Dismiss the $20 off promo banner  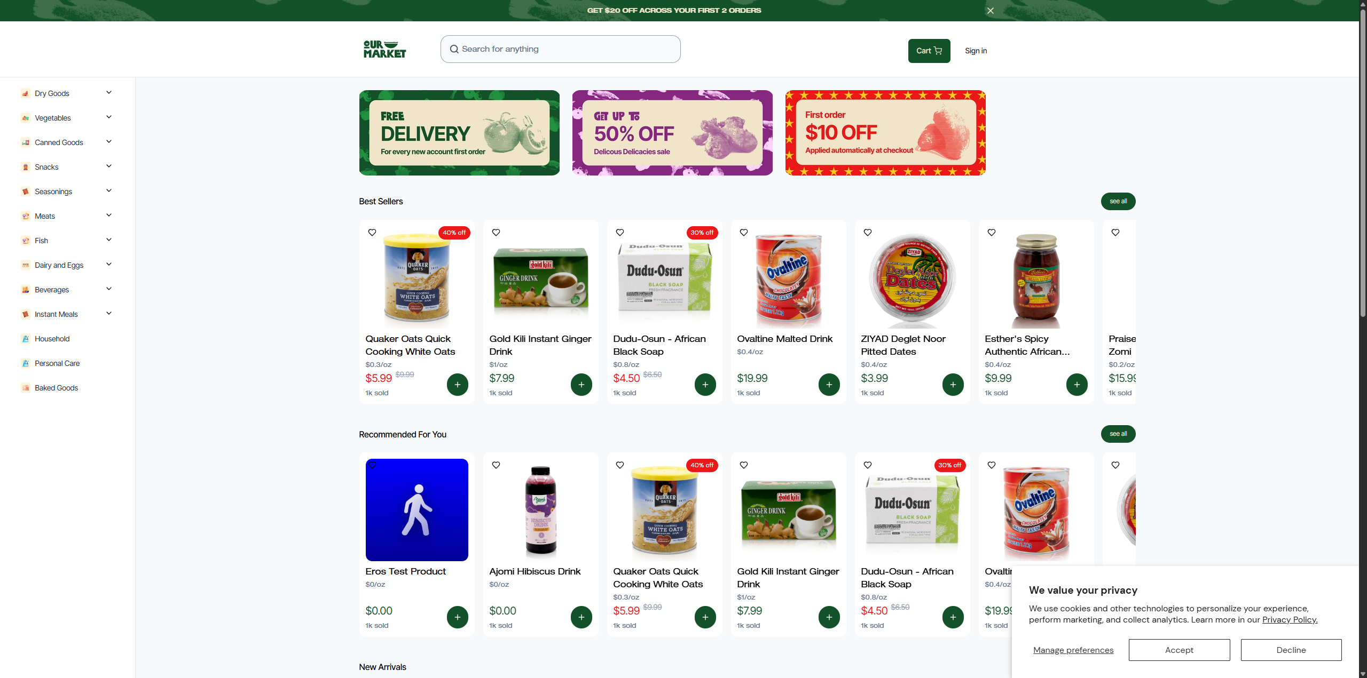pyautogui.click(x=990, y=11)
